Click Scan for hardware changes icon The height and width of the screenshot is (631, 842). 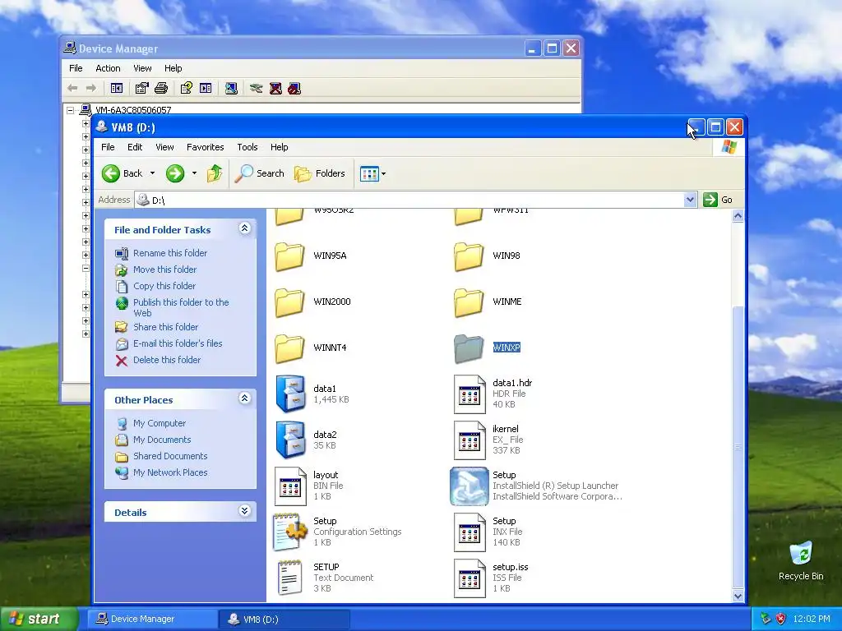pyautogui.click(x=231, y=88)
